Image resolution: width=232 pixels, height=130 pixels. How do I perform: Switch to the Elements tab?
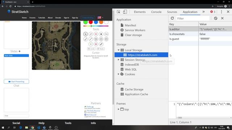140,12
